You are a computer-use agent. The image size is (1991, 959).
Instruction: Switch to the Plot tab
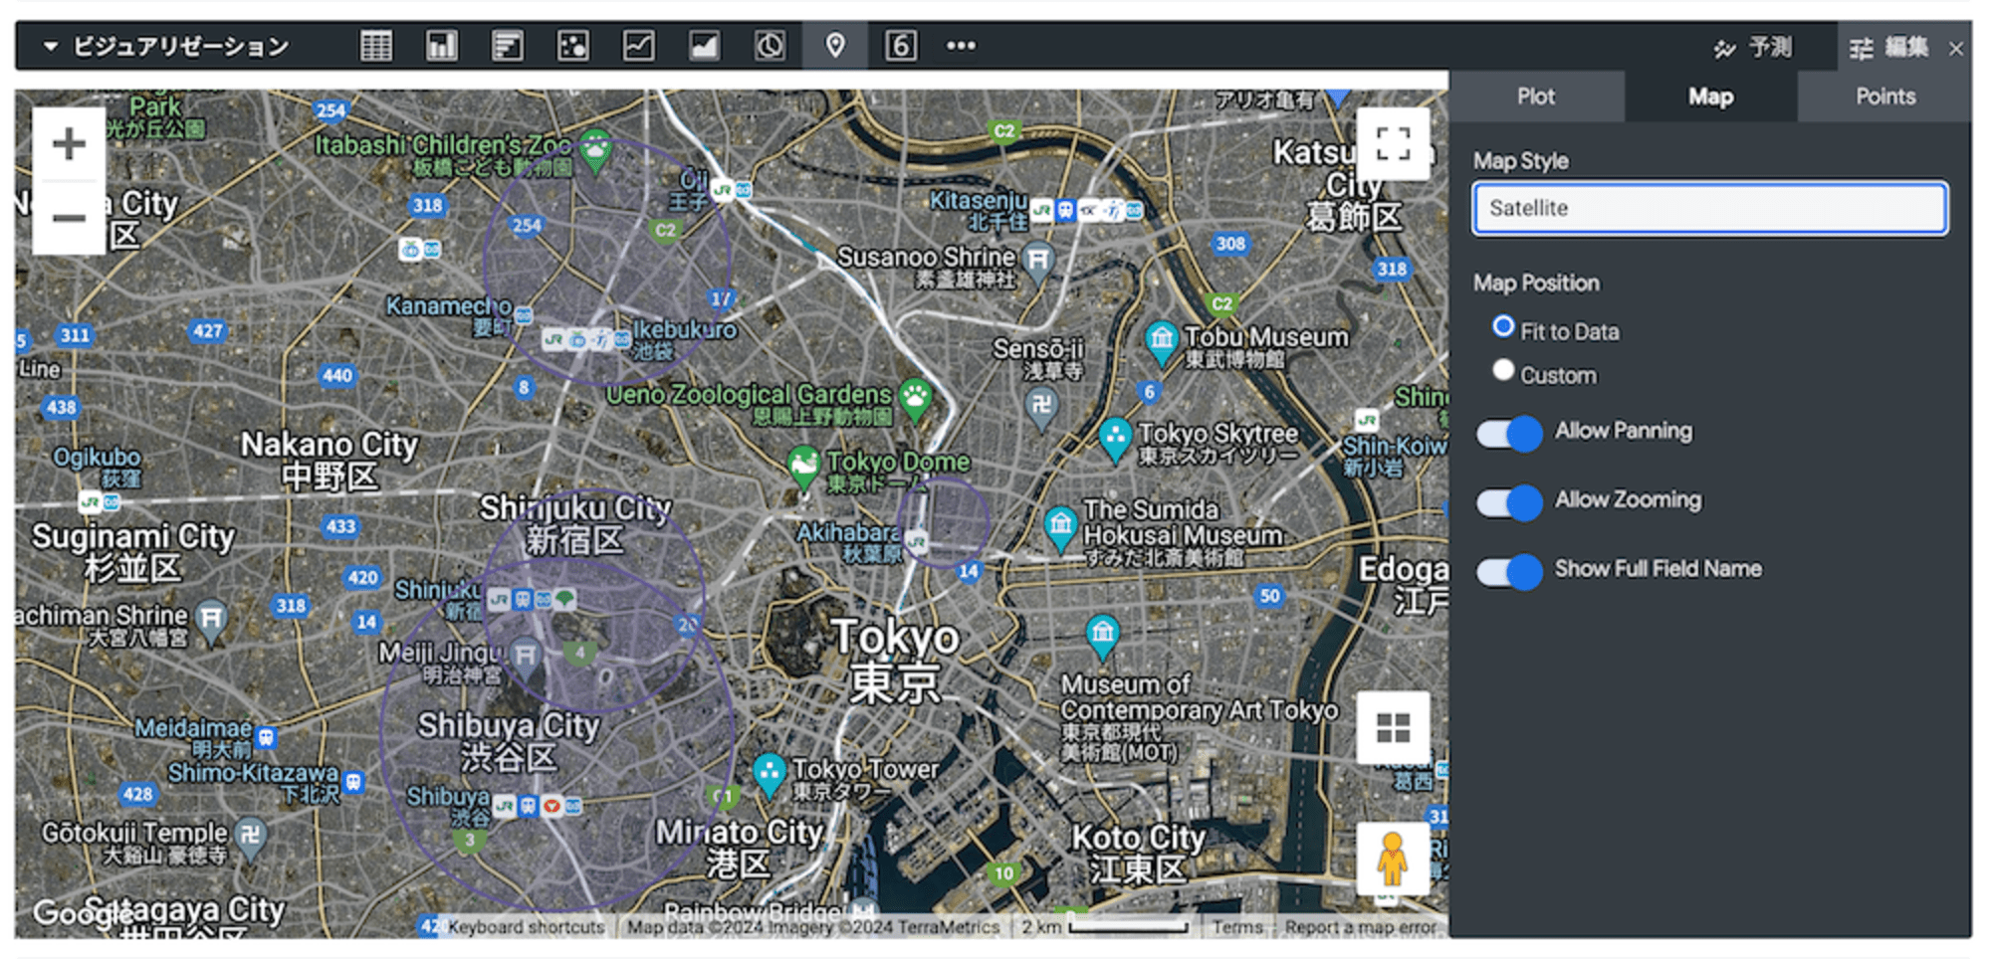1536,96
